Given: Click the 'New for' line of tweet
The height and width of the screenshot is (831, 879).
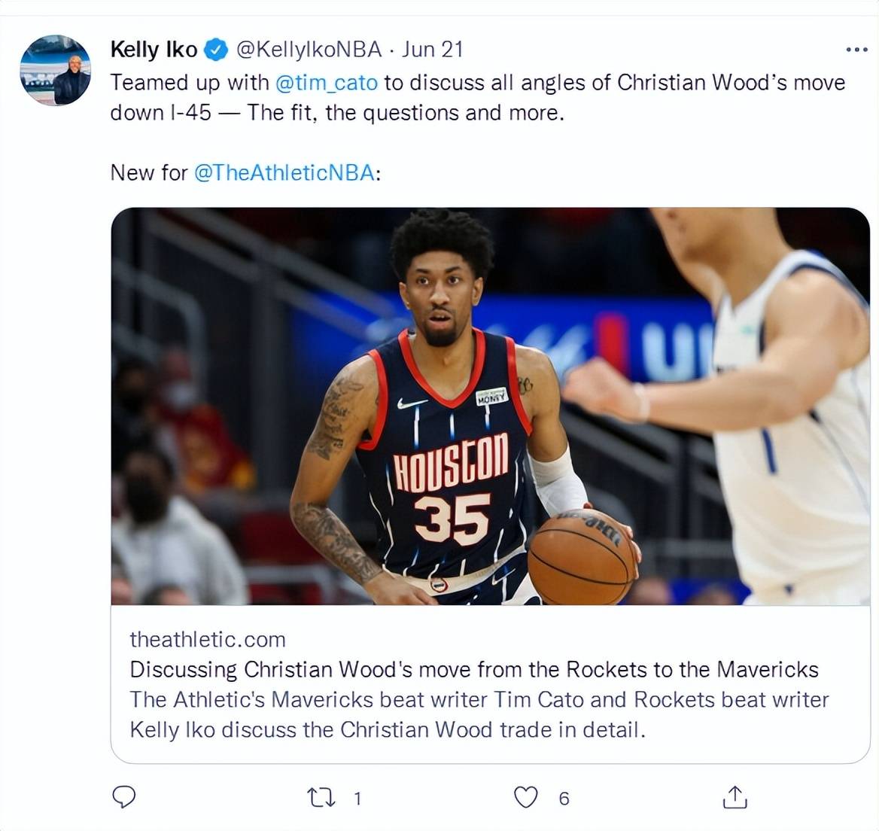Looking at the screenshot, I should [245, 172].
